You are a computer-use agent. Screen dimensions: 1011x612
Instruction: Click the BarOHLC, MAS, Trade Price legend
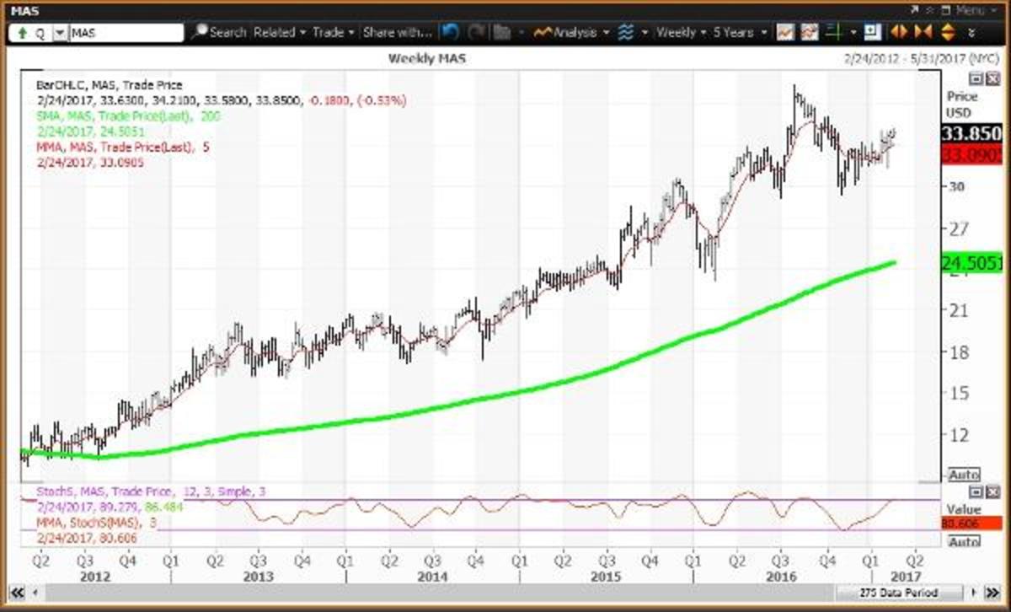pos(110,84)
